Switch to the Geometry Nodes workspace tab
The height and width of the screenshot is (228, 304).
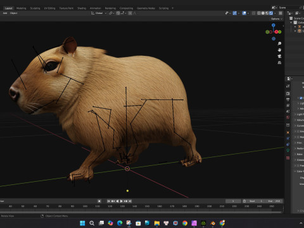(x=146, y=8)
